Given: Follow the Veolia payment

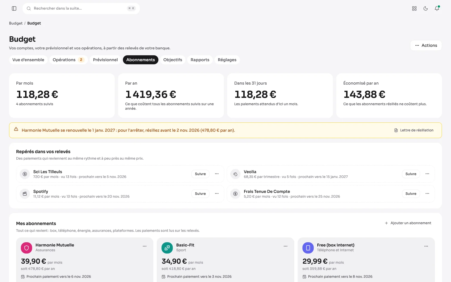Looking at the screenshot, I should 411,174.
